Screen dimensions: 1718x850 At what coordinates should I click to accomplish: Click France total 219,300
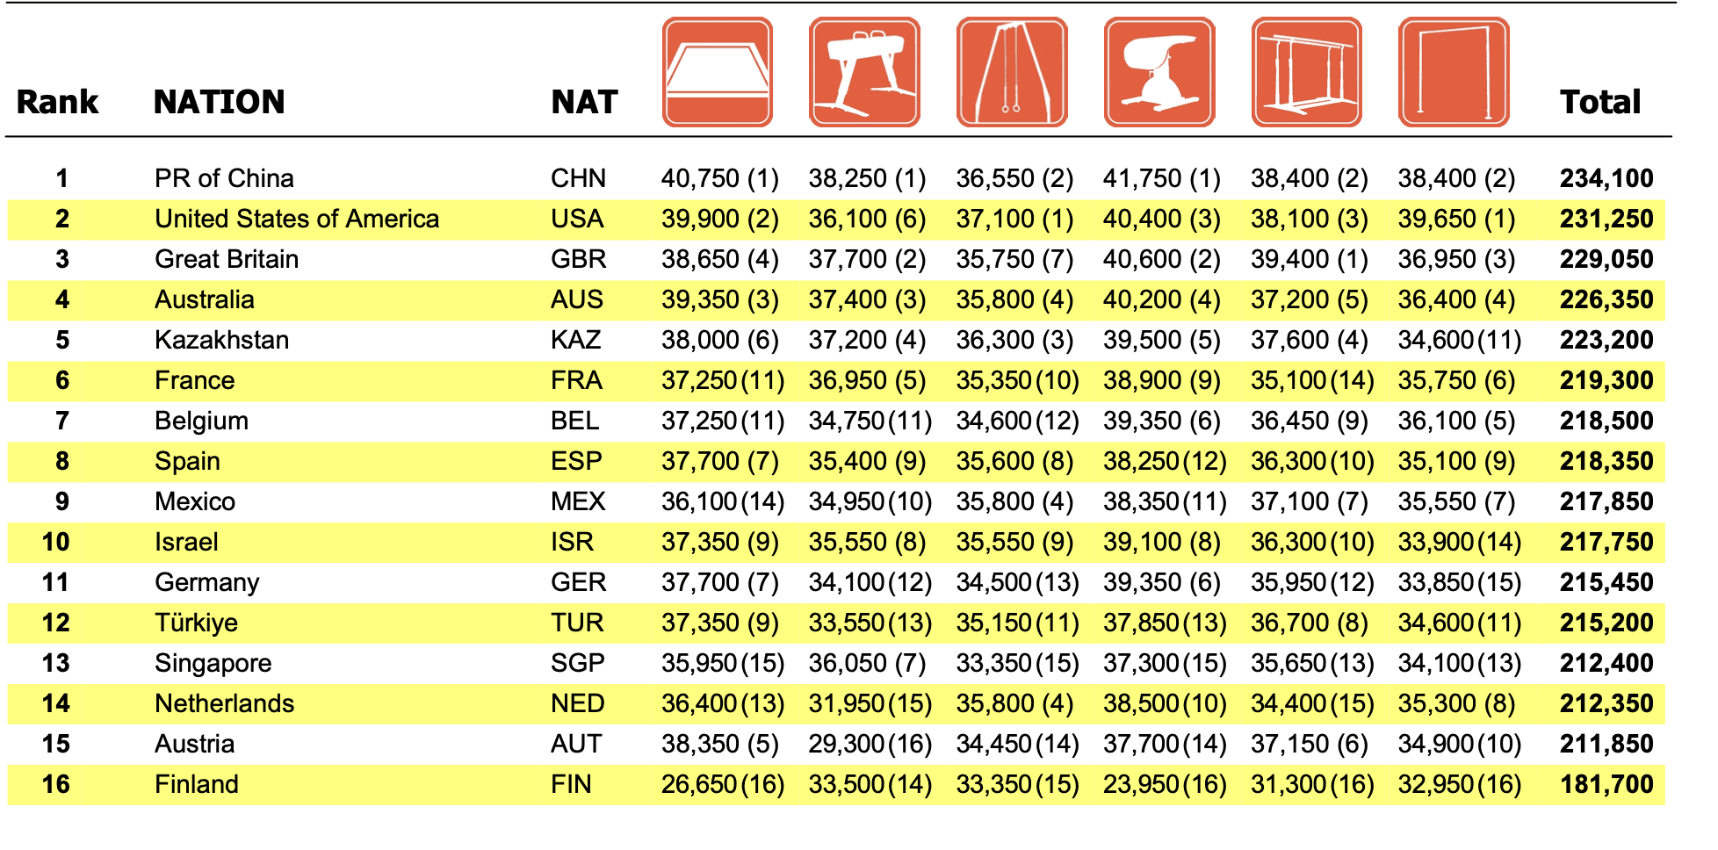(1606, 380)
